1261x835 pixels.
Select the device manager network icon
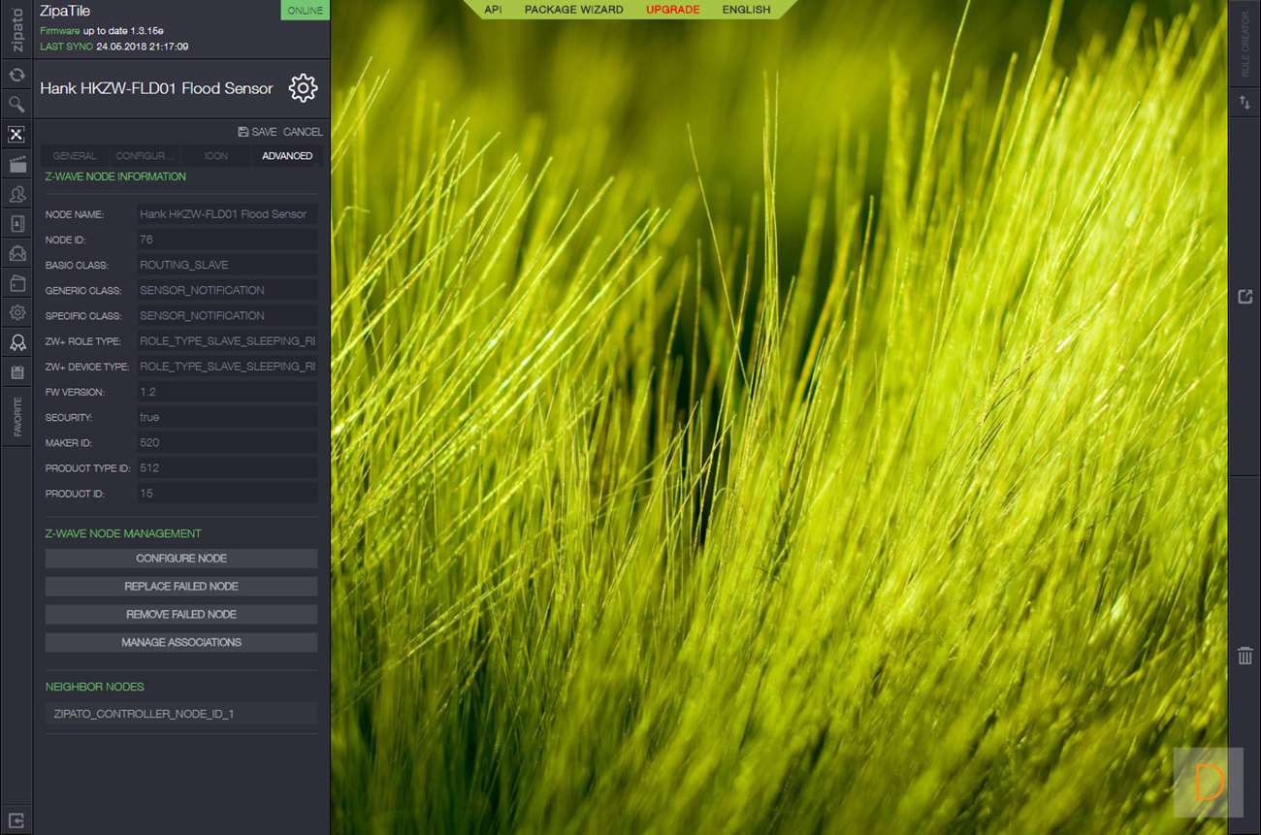pos(16,134)
